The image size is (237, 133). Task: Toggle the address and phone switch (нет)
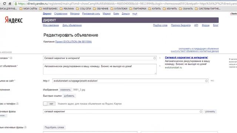pyautogui.click(x=49, y=104)
